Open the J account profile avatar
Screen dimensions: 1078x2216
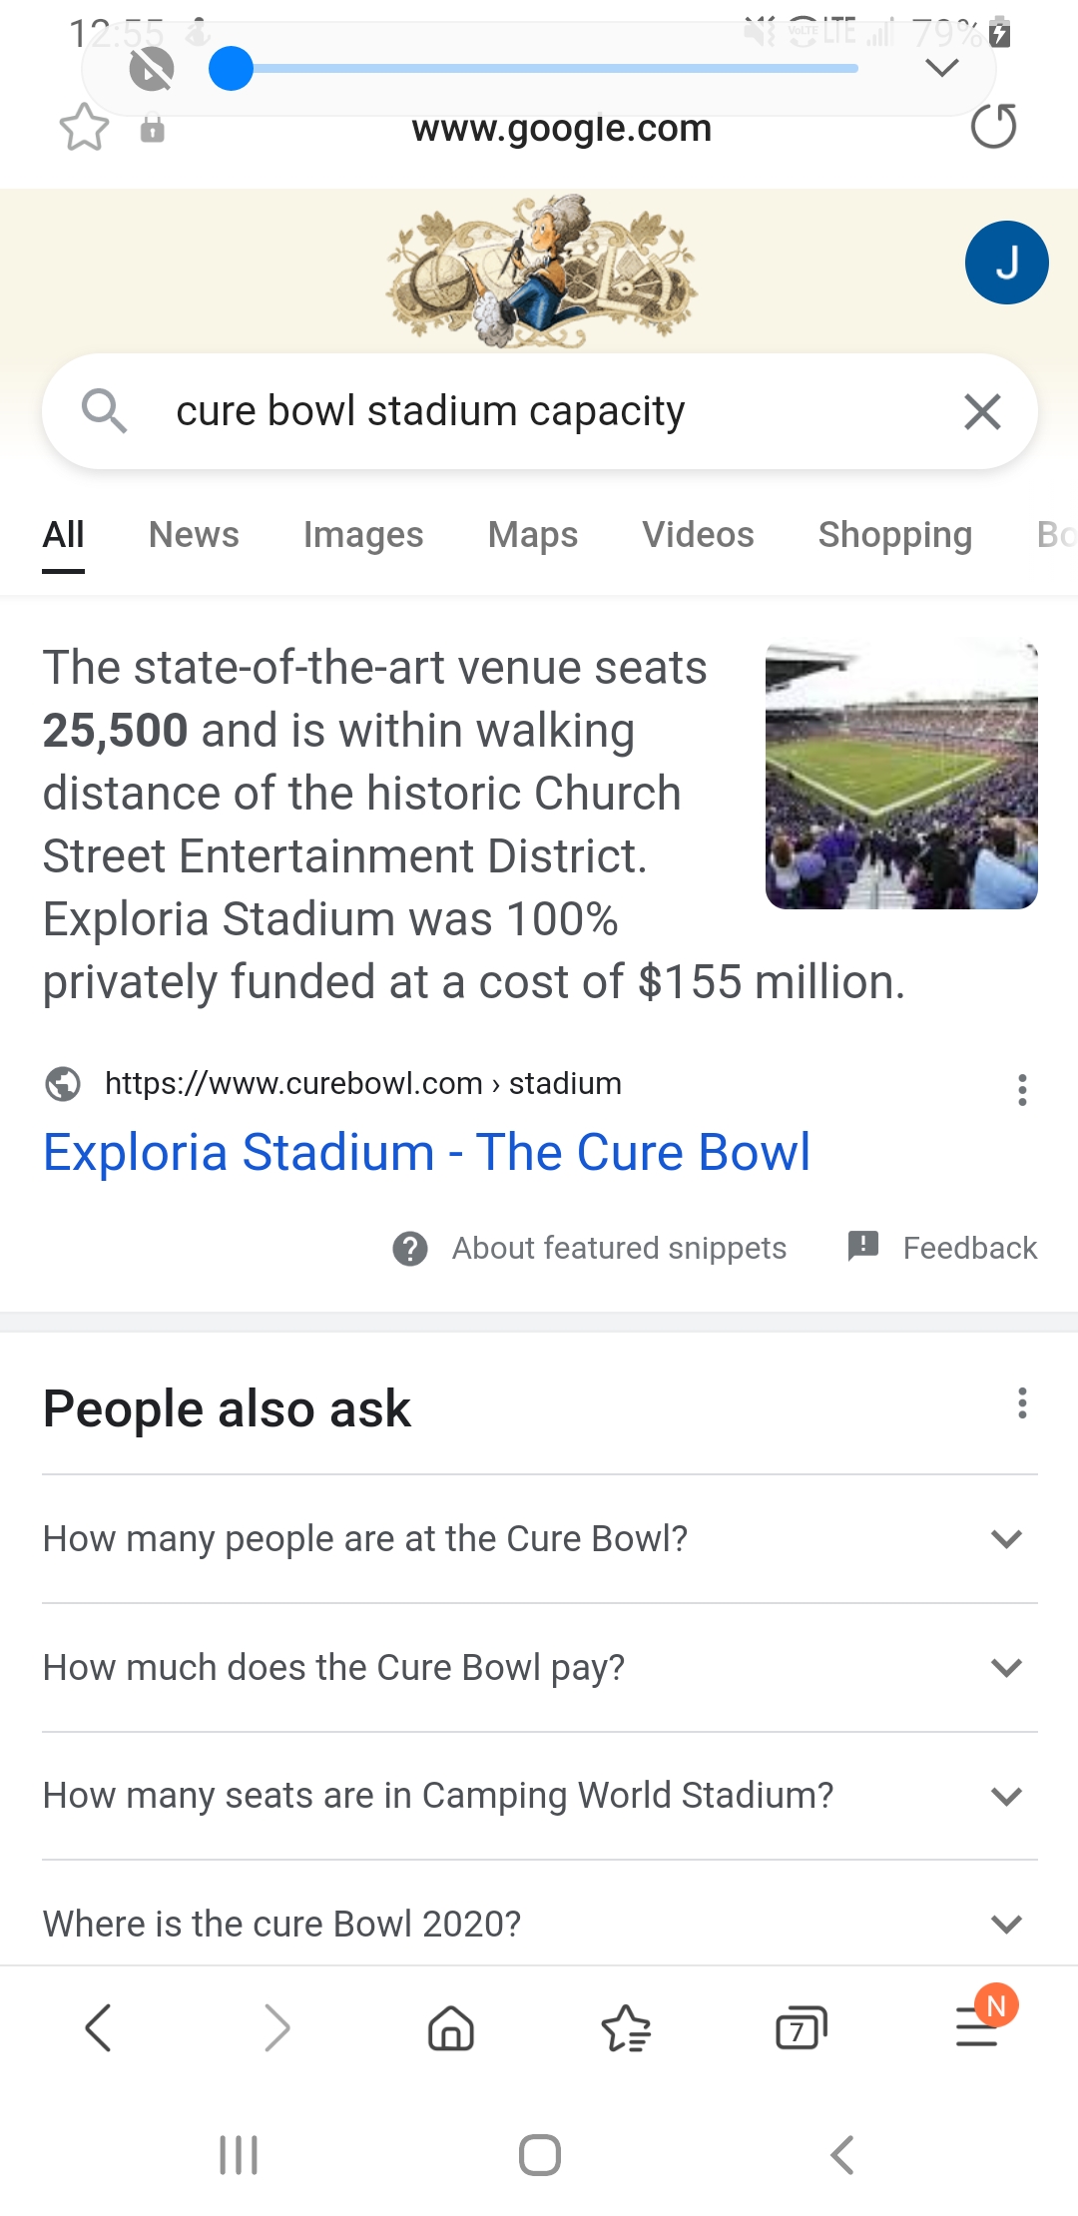pyautogui.click(x=1006, y=263)
